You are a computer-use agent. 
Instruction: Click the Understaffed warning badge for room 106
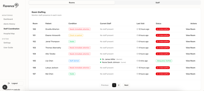[163, 68]
